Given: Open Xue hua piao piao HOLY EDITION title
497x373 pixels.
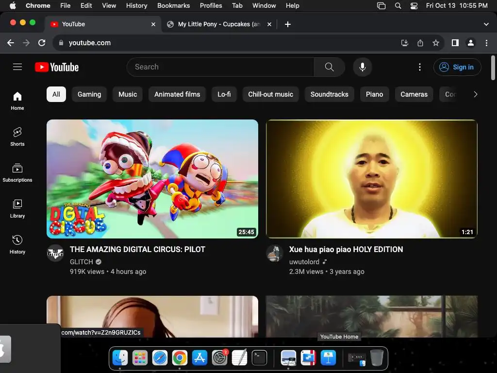Looking at the screenshot, I should [346, 249].
